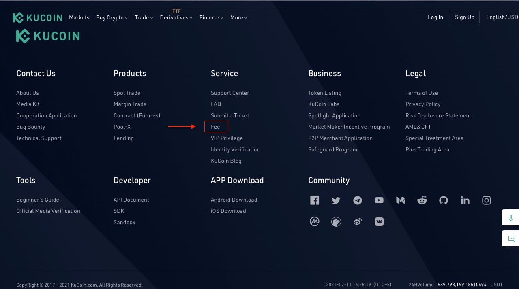Click the KuCoin footer logo
519x289 pixels.
tap(47, 36)
